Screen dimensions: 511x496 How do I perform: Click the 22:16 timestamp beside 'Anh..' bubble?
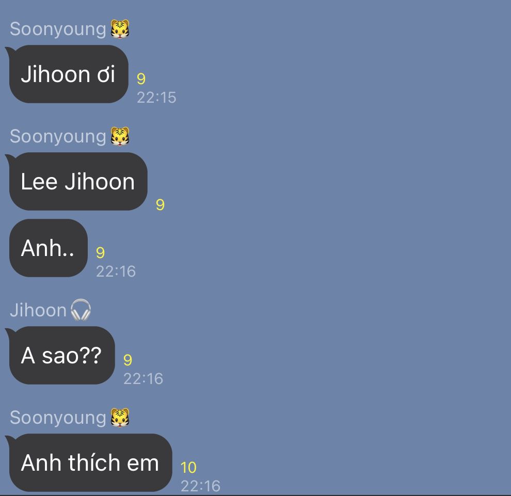[116, 271]
